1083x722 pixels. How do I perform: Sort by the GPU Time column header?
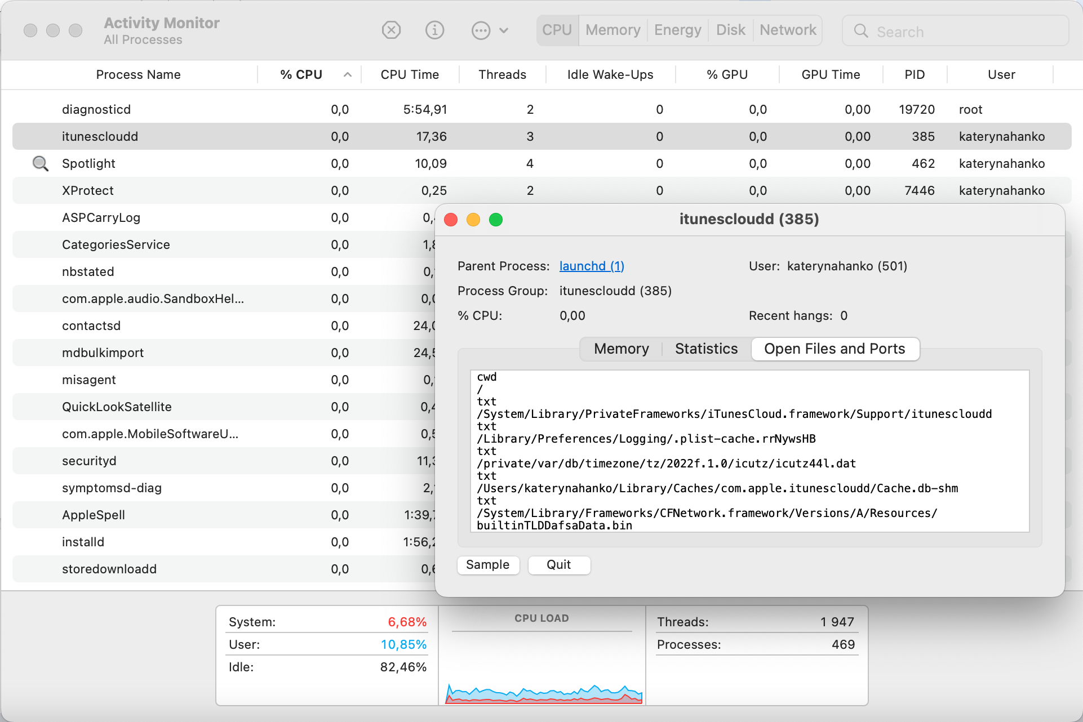[831, 74]
